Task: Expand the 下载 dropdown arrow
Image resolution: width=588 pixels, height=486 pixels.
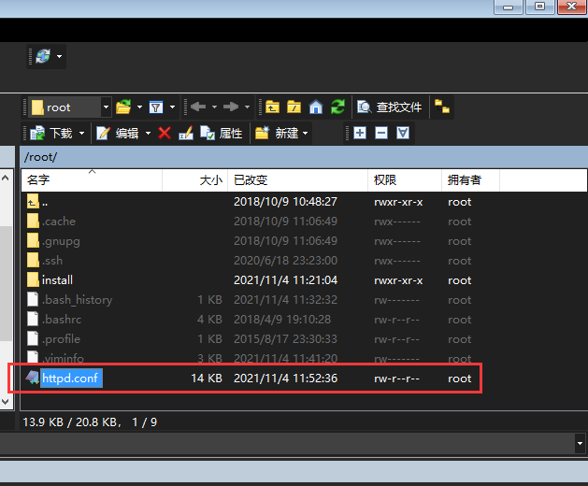Action: pyautogui.click(x=81, y=133)
